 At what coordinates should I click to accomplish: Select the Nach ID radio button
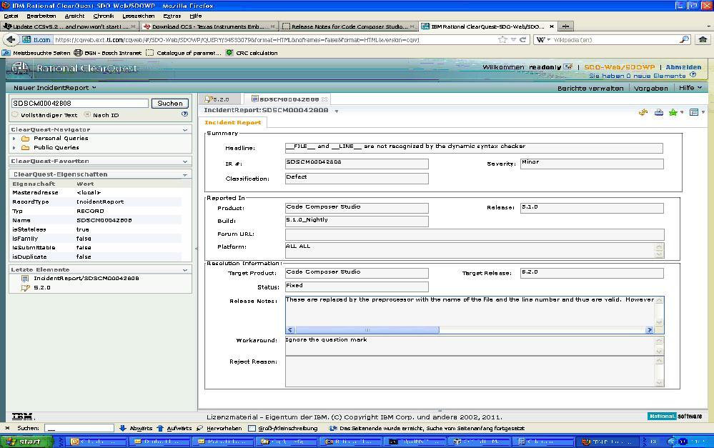point(87,114)
